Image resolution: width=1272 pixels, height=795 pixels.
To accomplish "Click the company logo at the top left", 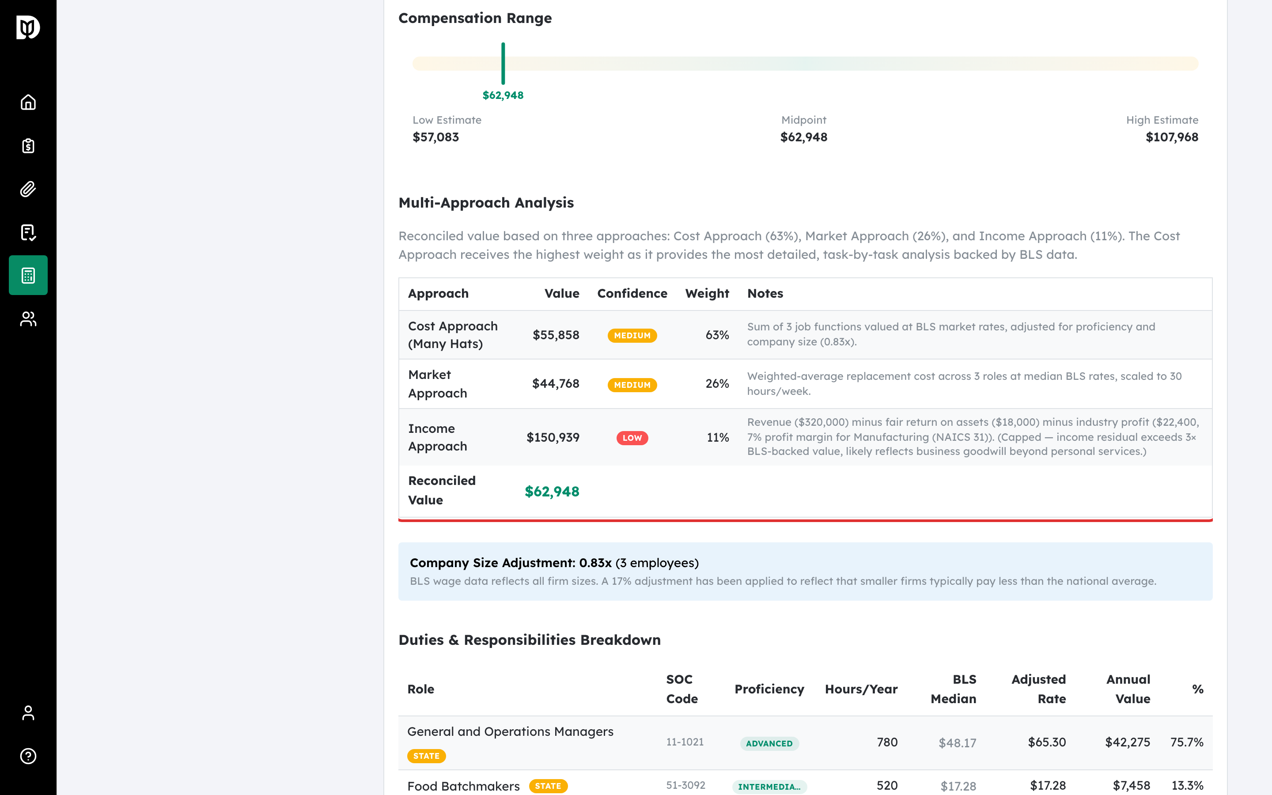I will click(x=27, y=27).
